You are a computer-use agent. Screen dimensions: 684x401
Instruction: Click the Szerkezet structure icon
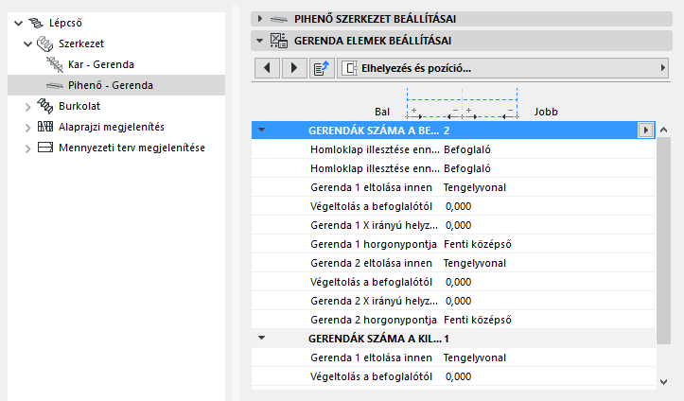click(44, 44)
